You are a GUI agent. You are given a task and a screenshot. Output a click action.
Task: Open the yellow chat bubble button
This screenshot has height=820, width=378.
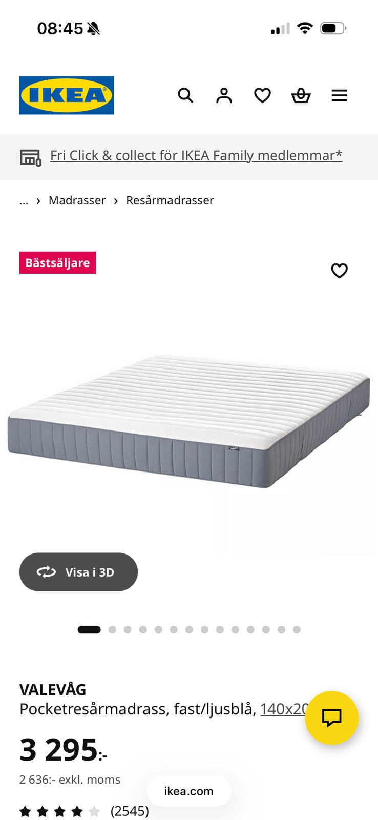(331, 717)
